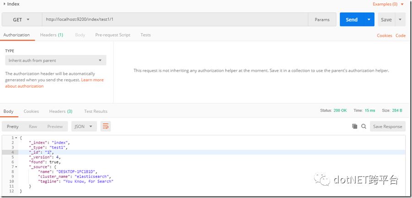Open the Cookies link
This screenshot has height=198, width=412.
(x=385, y=36)
